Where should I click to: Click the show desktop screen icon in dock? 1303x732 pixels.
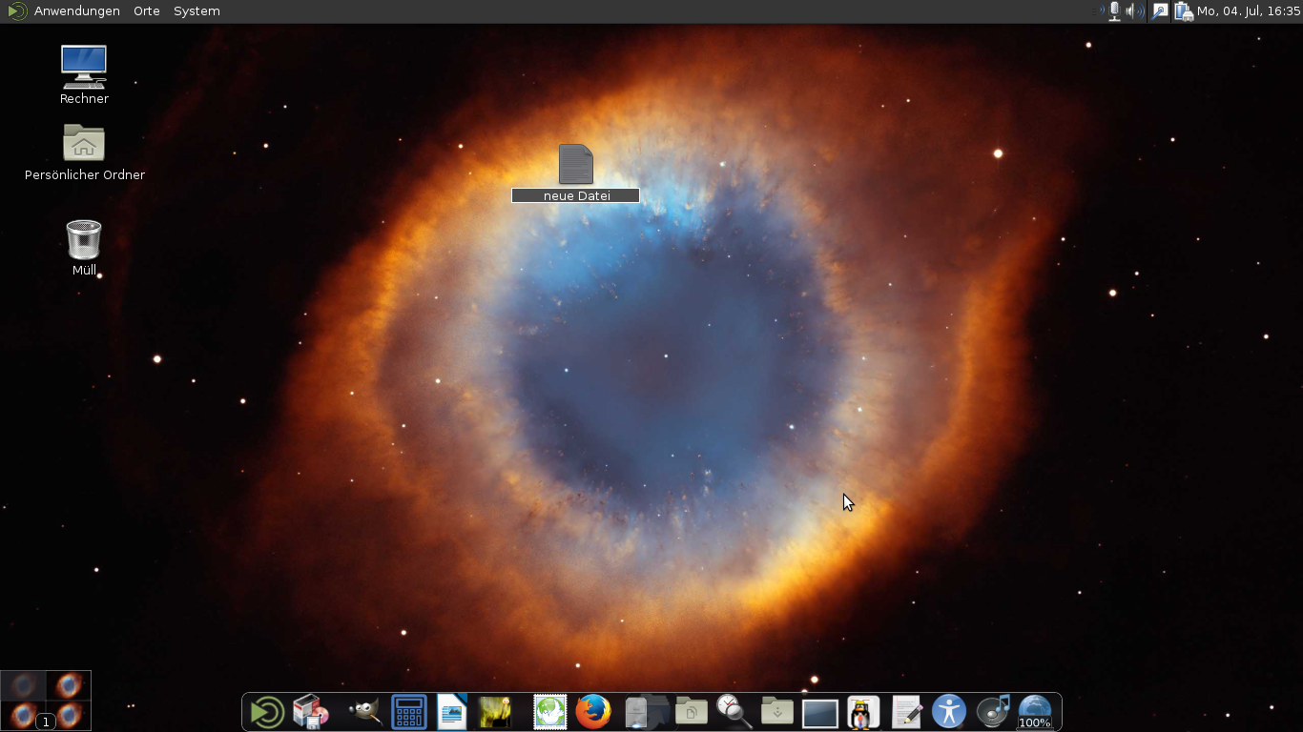coord(820,713)
